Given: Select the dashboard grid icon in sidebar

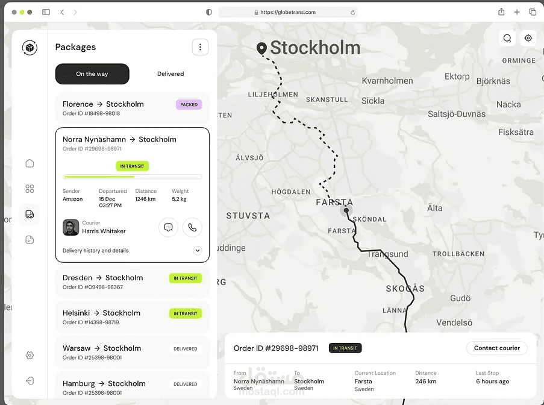Looking at the screenshot, I should tap(30, 189).
